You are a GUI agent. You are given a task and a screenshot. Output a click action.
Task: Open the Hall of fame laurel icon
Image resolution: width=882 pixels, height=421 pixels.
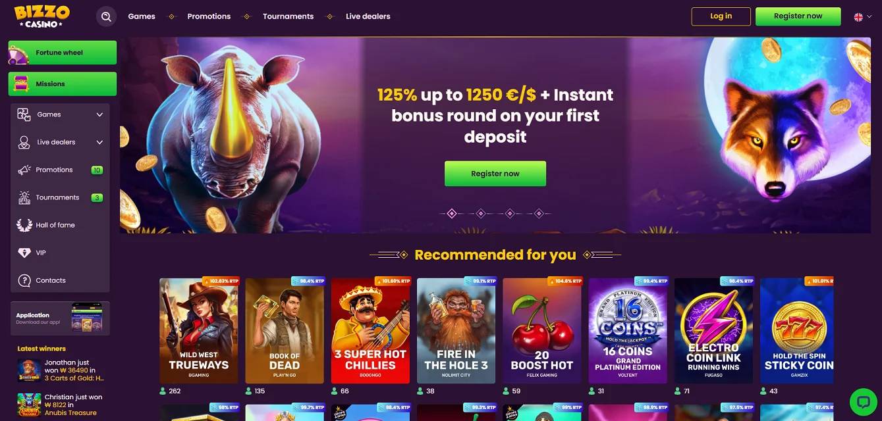tap(24, 225)
